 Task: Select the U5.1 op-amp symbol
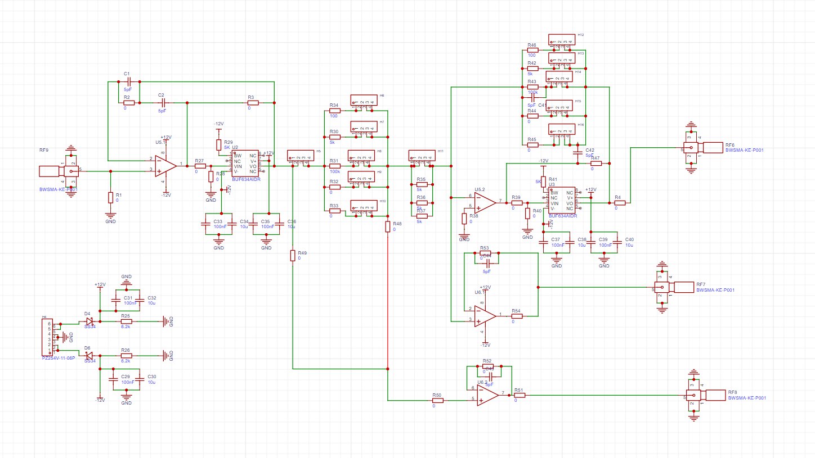point(166,166)
